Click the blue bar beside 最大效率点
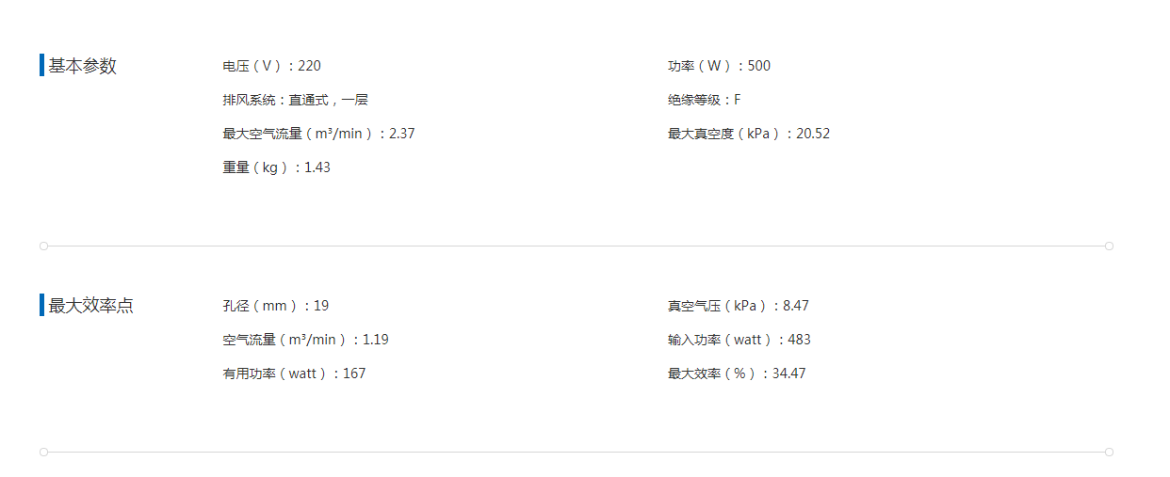 (x=41, y=305)
